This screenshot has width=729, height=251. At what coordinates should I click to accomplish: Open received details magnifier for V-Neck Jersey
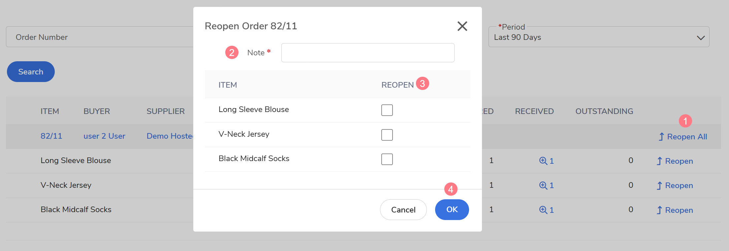pyautogui.click(x=543, y=185)
